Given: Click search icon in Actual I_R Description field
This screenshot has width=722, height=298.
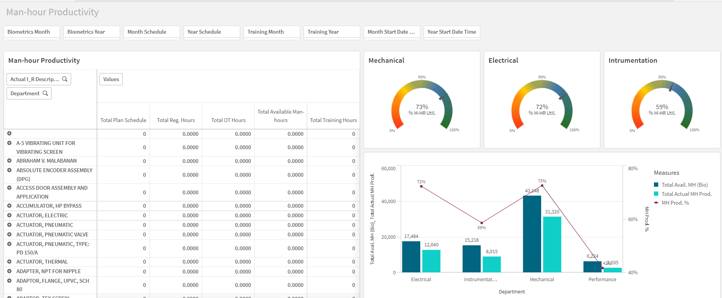Looking at the screenshot, I should point(65,79).
